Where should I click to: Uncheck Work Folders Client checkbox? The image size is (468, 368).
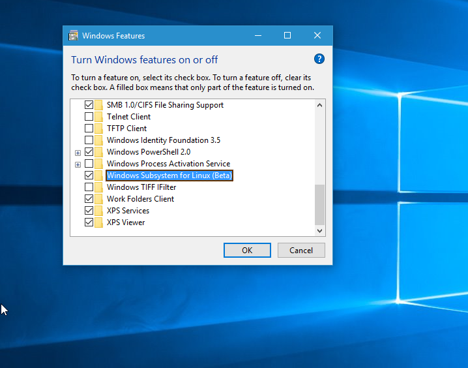[89, 199]
